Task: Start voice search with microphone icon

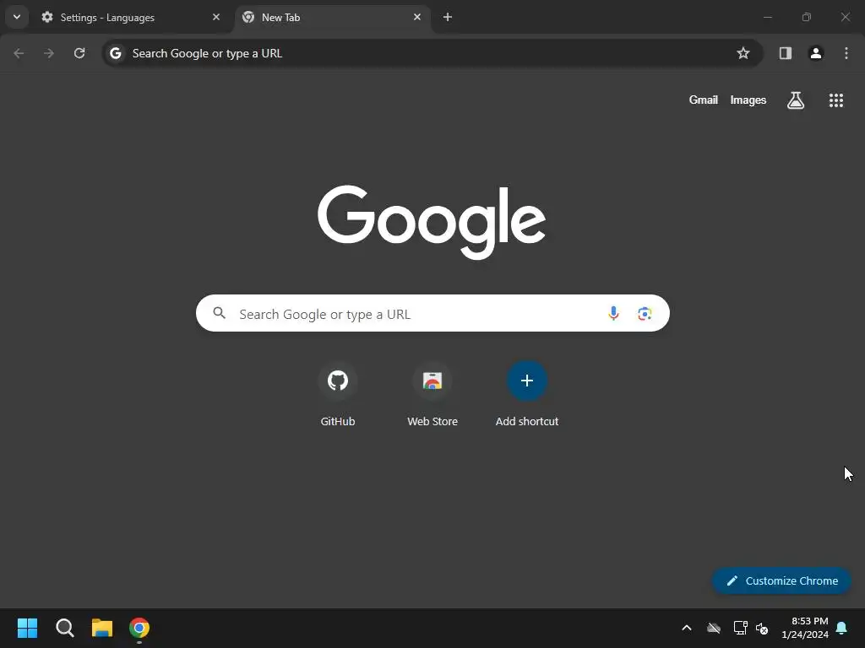Action: click(x=613, y=313)
